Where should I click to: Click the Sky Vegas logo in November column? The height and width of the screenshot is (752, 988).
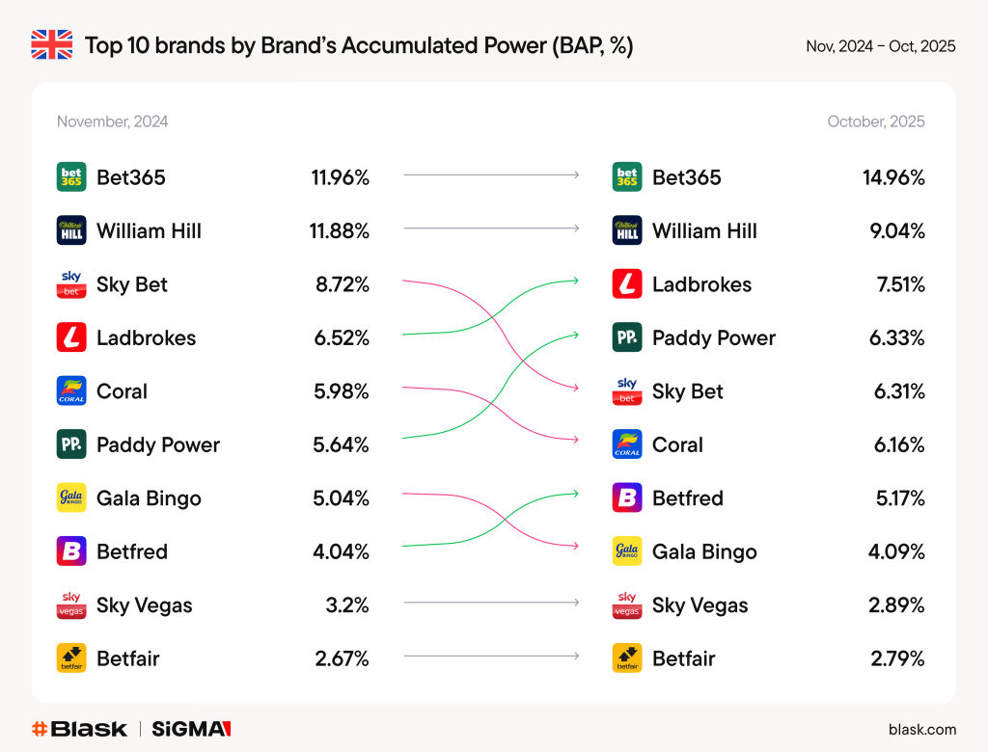click(x=71, y=605)
